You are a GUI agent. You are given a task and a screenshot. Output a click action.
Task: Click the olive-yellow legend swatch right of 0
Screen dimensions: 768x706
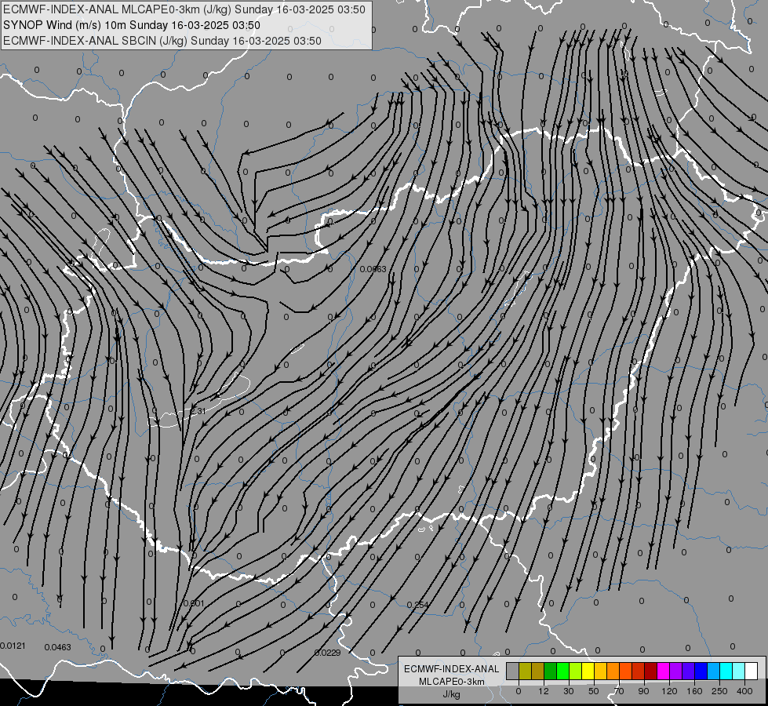coord(526,671)
